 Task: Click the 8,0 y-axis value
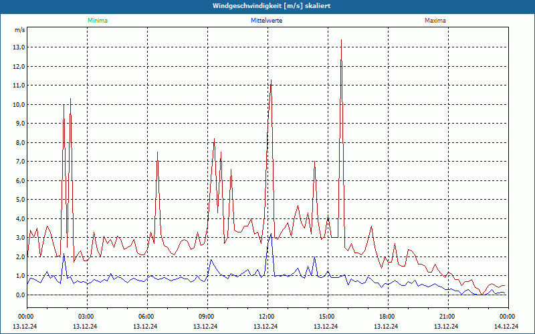pos(20,142)
